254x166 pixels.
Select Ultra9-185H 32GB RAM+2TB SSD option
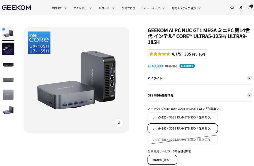(x=182, y=128)
